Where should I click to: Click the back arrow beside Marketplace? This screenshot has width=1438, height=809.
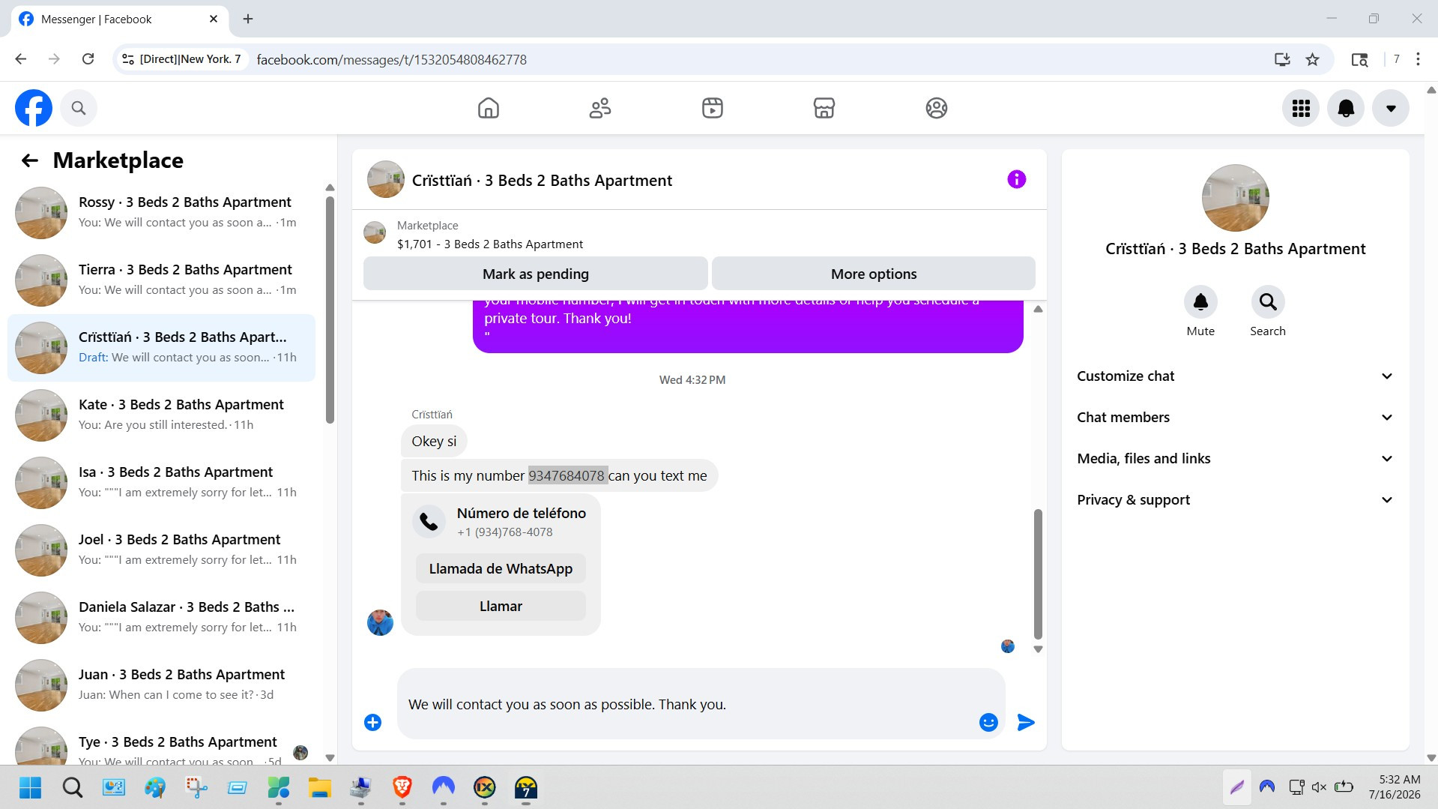point(30,160)
